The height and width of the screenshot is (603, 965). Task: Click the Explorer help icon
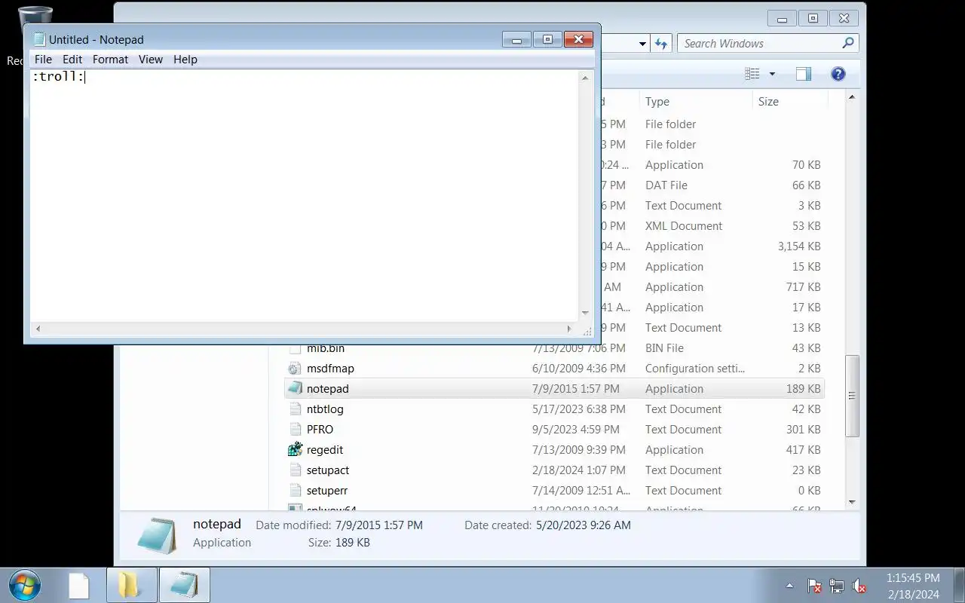click(x=838, y=74)
